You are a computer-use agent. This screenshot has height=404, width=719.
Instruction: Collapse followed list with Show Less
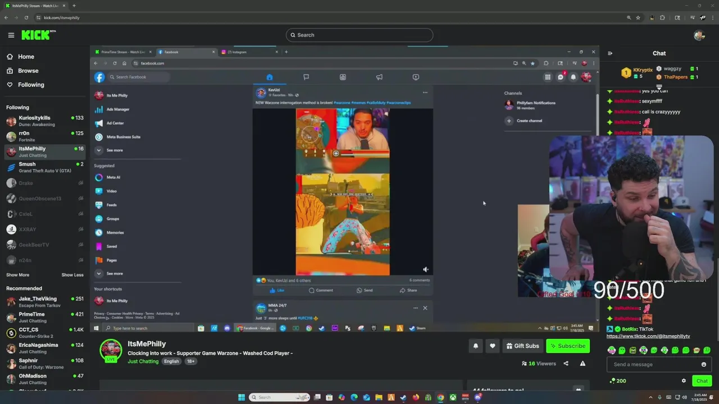(x=72, y=275)
